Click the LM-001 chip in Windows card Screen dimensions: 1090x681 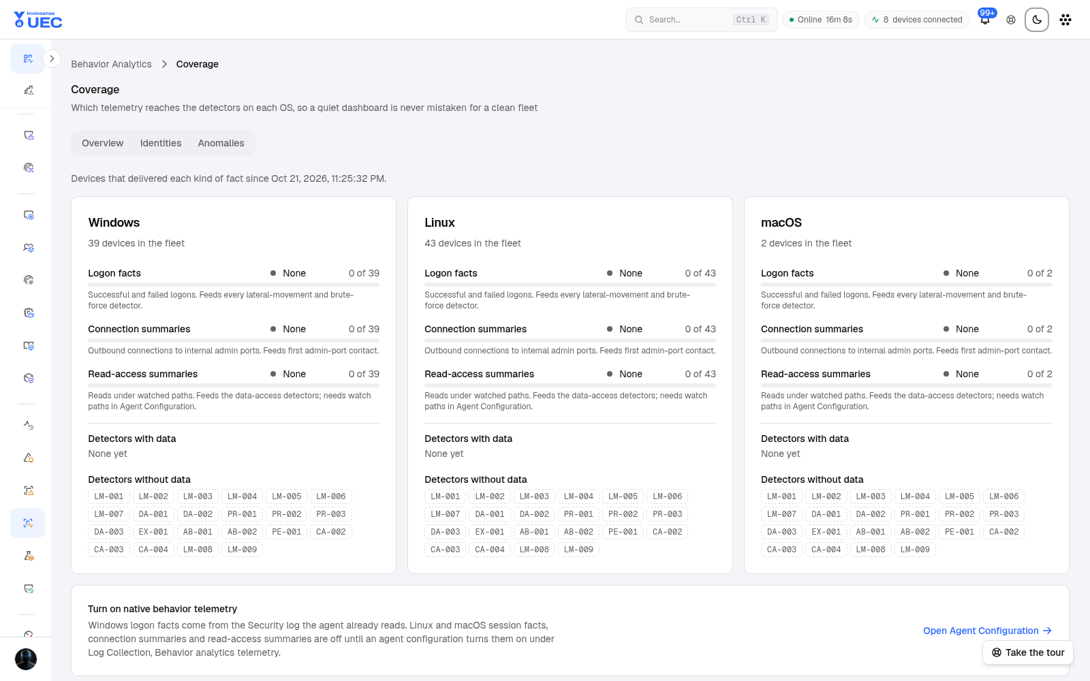109,496
